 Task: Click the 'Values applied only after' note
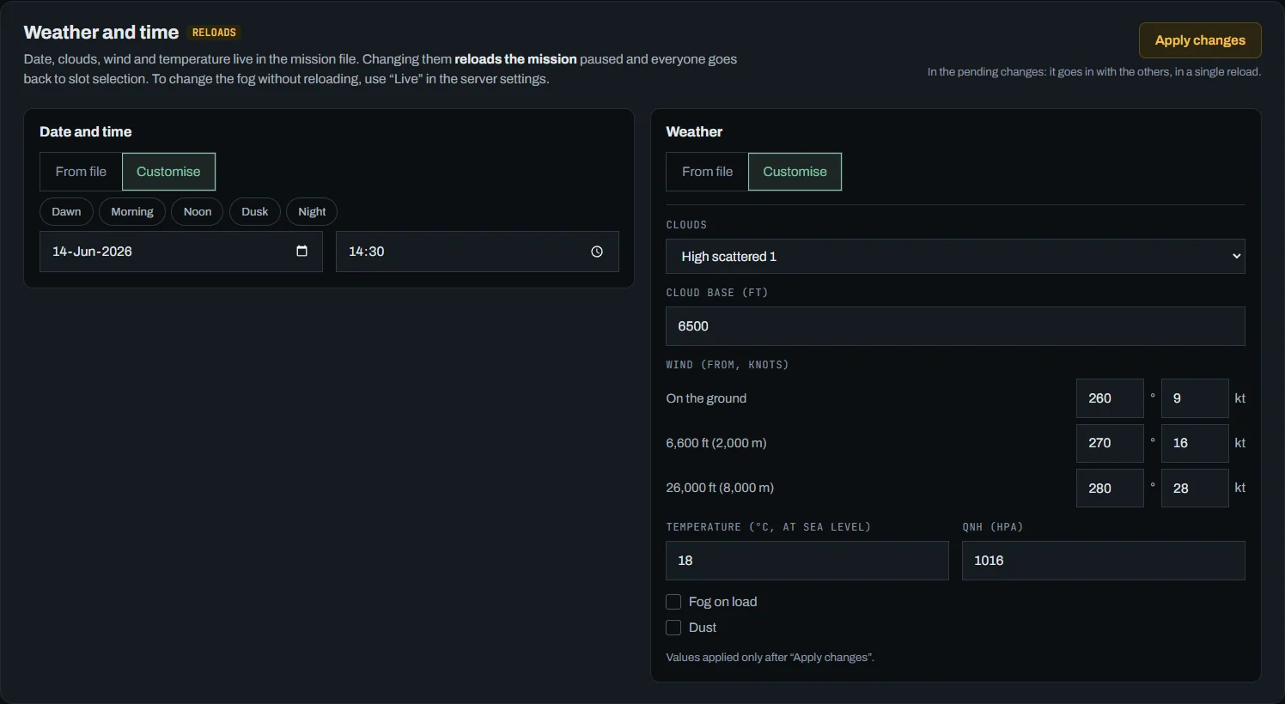(x=770, y=658)
